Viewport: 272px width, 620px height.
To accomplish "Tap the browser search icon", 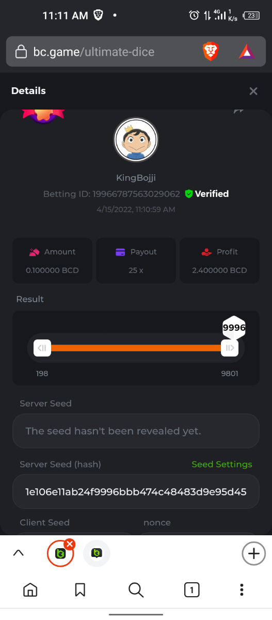I will [136, 590].
